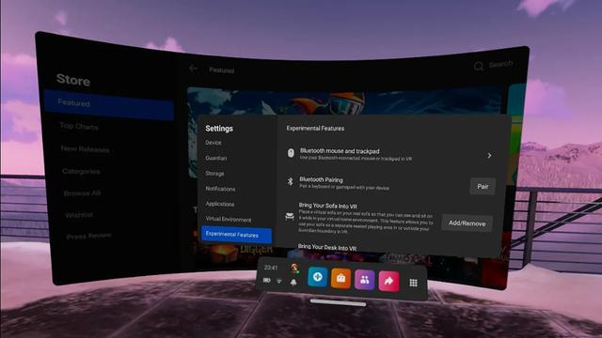Viewport: 602px width, 338px height.
Task: Click the Wi-Fi status icon
Action: pyautogui.click(x=279, y=282)
